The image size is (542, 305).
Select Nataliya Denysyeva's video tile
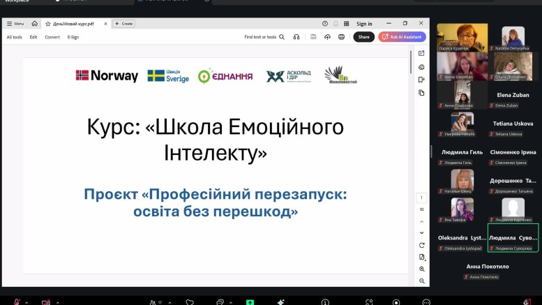513,38
